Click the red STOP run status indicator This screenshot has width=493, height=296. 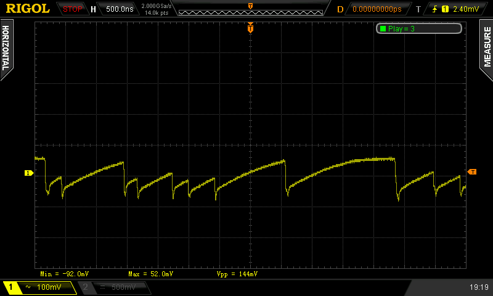[x=73, y=9]
